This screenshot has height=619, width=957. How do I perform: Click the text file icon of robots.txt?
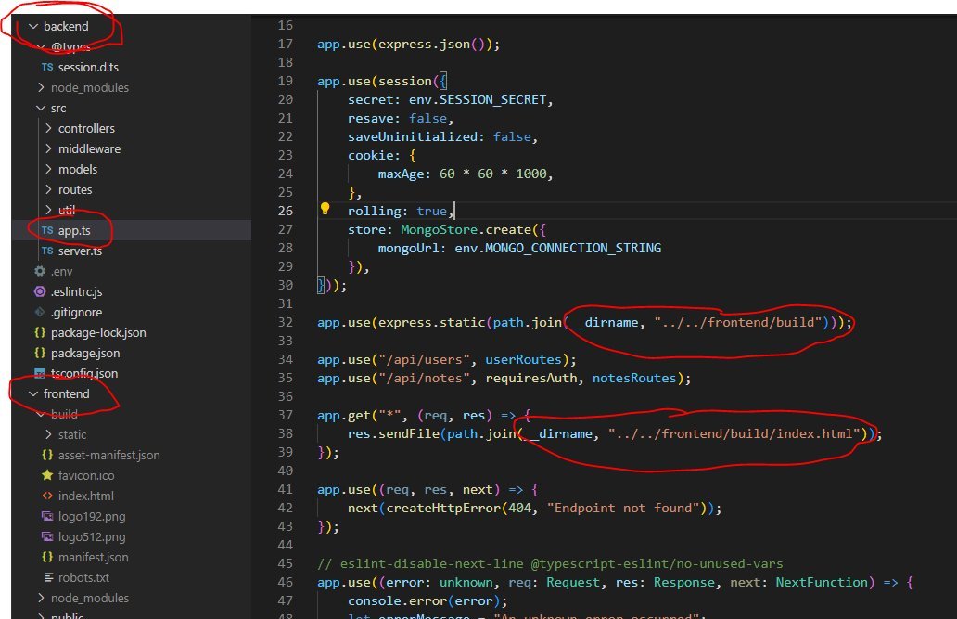tap(48, 577)
